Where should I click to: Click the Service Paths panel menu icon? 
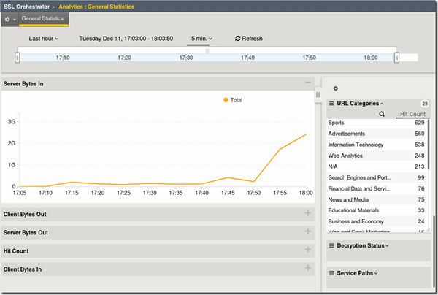pyautogui.click(x=331, y=272)
